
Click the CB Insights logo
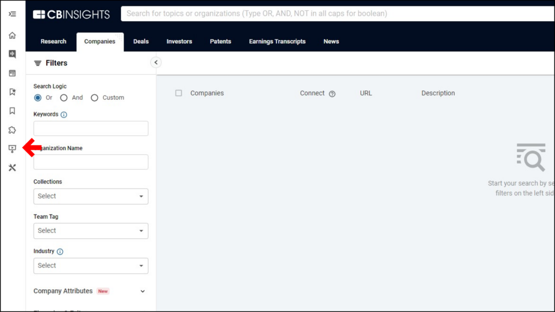click(72, 14)
